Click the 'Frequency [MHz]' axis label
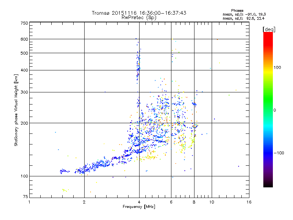 [x=139, y=207]
